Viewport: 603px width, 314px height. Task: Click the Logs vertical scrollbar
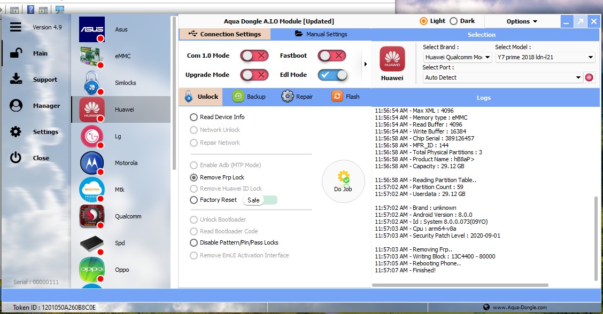pyautogui.click(x=597, y=238)
